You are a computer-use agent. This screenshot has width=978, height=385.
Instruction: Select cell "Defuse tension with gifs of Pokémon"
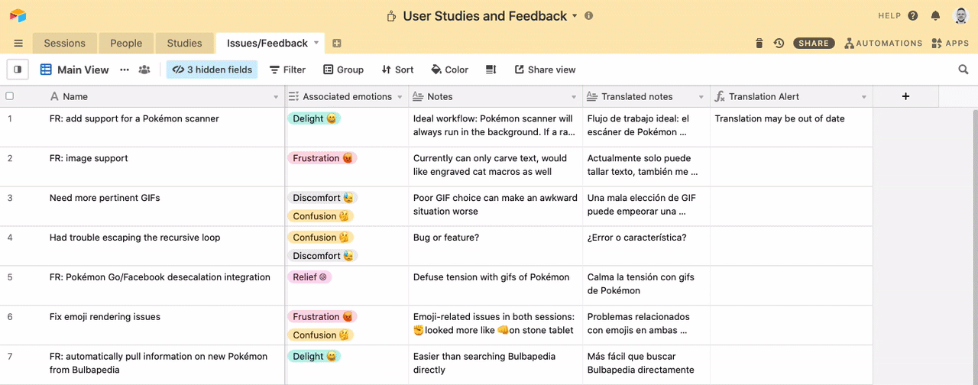click(x=495, y=286)
